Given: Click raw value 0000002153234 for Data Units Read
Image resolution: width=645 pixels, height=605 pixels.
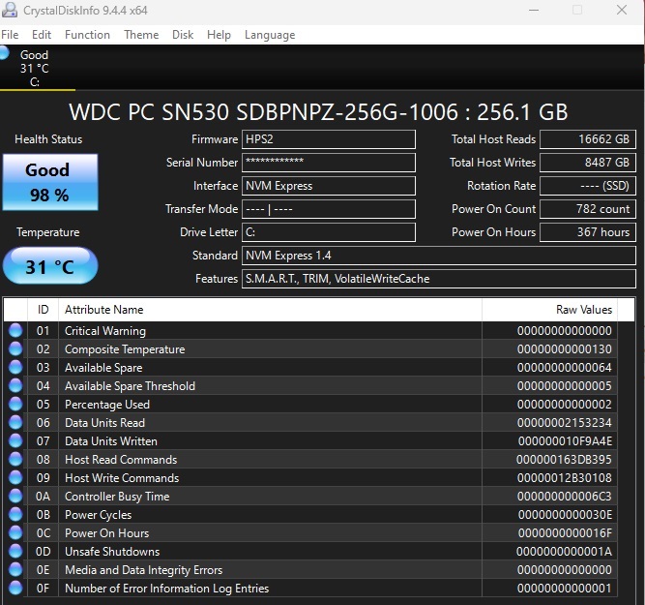Looking at the screenshot, I should [x=564, y=423].
